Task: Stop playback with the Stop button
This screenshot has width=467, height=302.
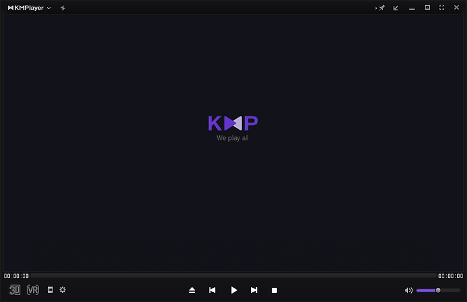Action: [x=274, y=290]
